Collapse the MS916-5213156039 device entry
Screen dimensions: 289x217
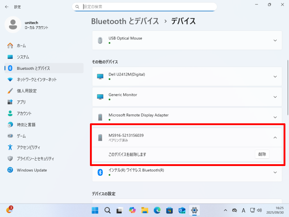(275, 137)
